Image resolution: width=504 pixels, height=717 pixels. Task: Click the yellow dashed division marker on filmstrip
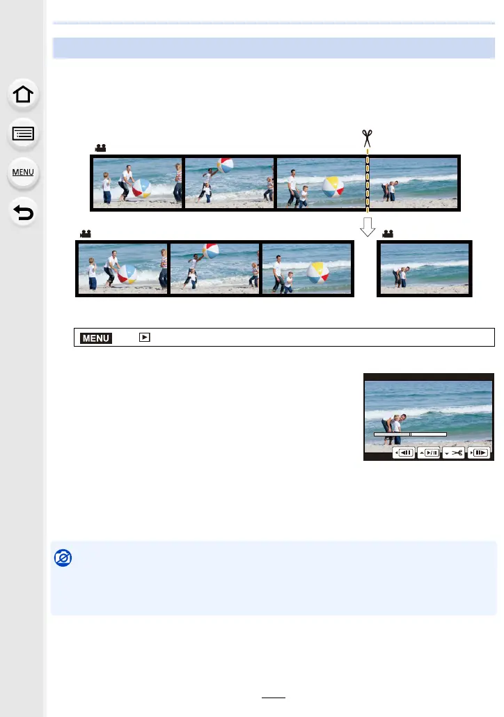(368, 182)
